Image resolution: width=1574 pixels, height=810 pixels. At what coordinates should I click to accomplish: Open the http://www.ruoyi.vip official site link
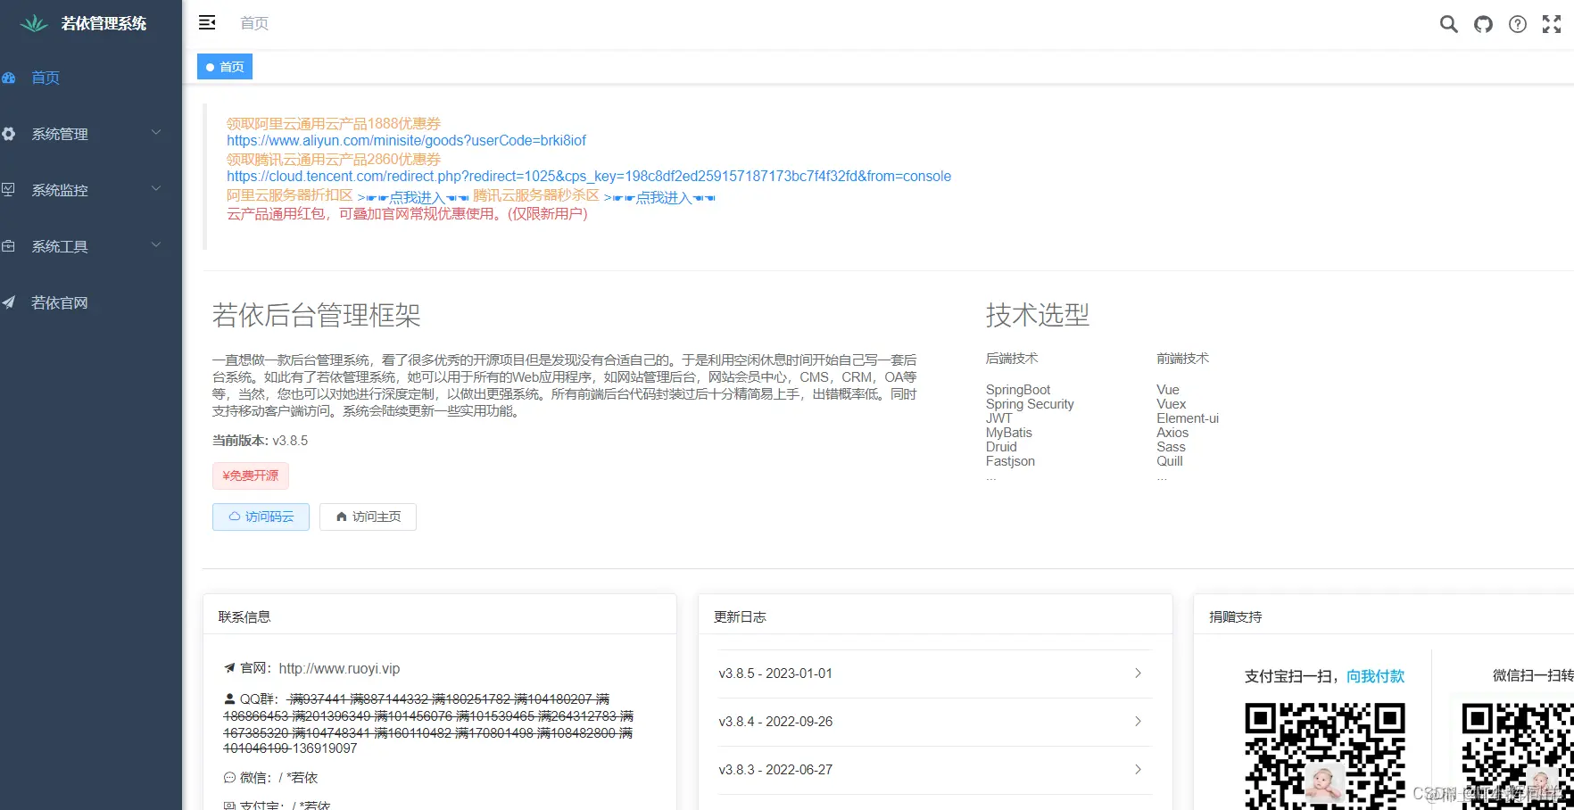tap(339, 668)
